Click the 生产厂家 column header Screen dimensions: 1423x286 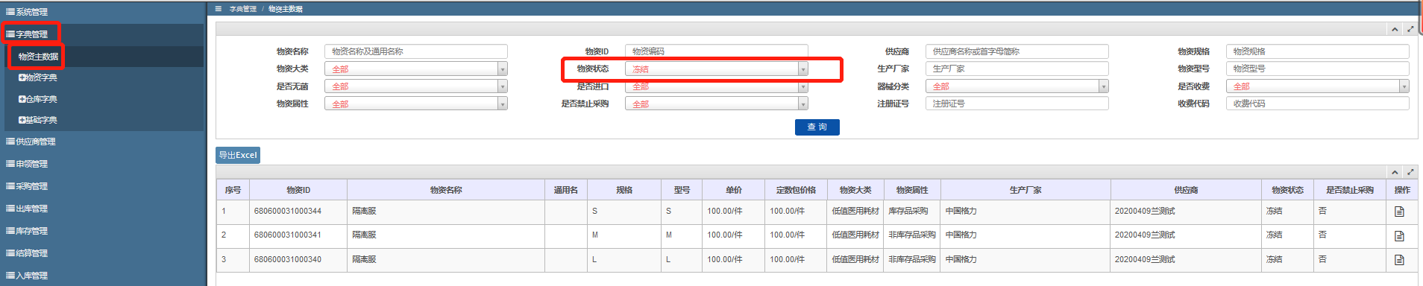1025,190
